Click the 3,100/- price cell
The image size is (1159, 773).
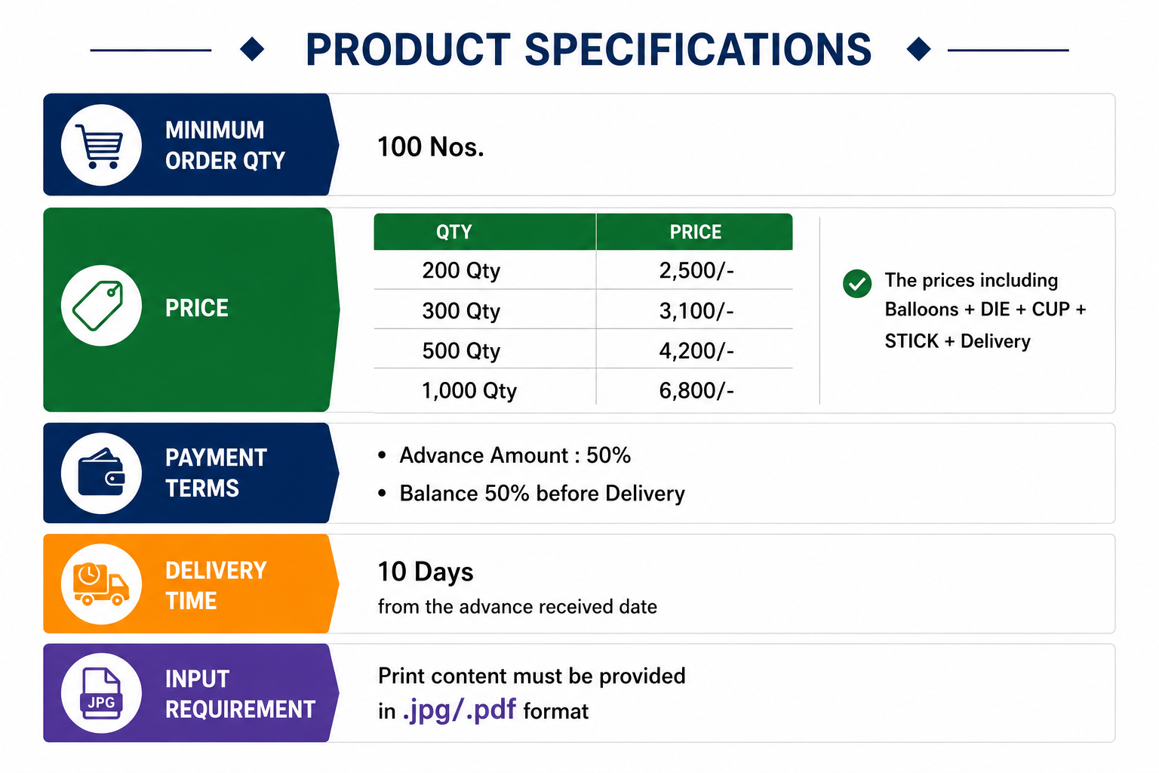(696, 310)
